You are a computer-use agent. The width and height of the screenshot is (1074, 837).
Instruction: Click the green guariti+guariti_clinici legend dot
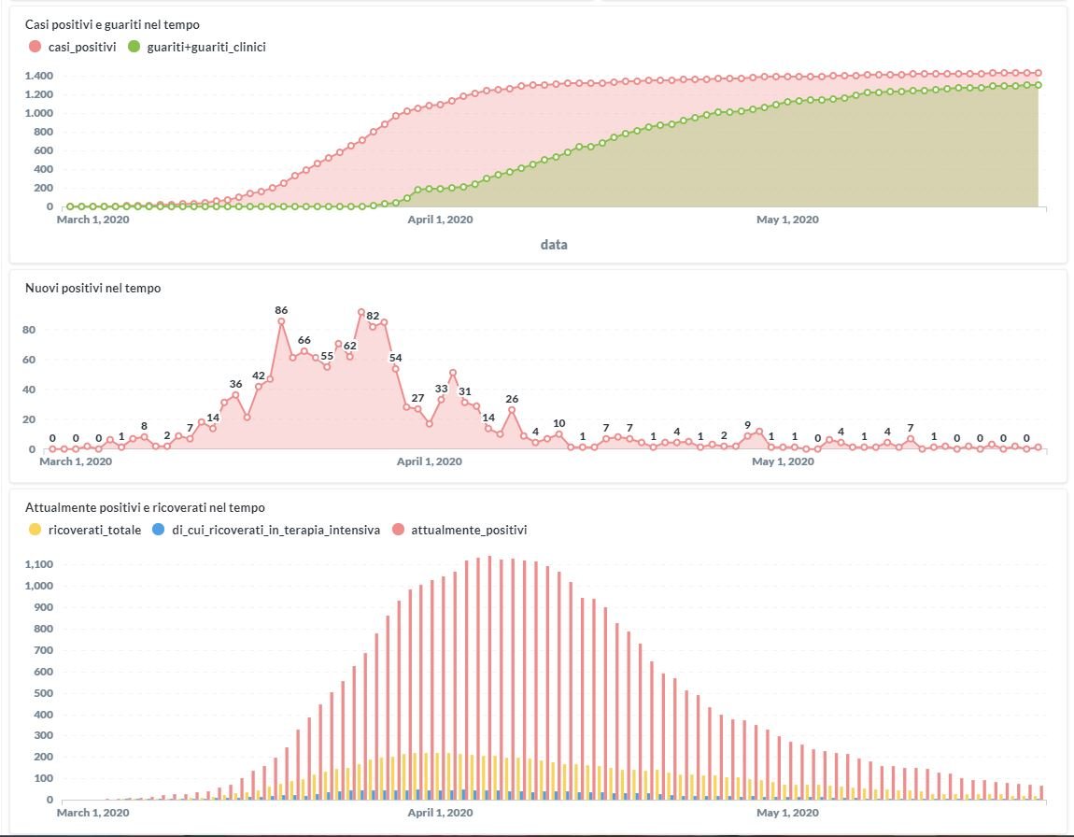point(134,47)
